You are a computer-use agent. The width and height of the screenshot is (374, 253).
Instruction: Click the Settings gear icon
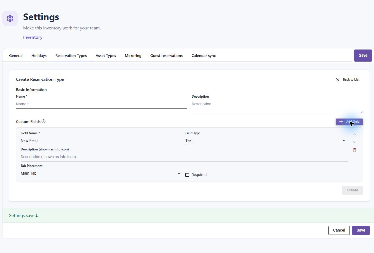click(10, 18)
